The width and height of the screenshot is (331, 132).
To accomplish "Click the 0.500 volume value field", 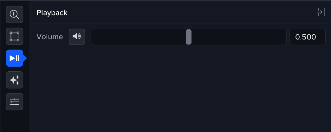I will point(307,37).
